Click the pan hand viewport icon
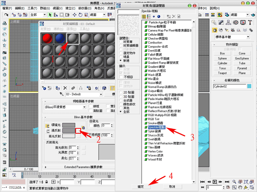Image resolution: width=257 pixels, height=192 pixels. (240, 187)
